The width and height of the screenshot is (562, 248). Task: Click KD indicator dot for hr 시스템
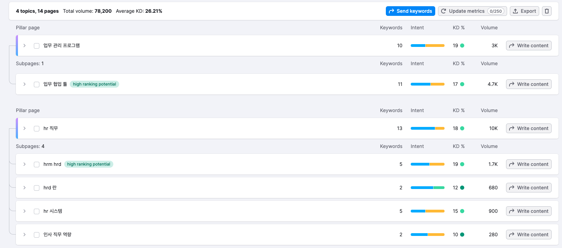[462, 211]
